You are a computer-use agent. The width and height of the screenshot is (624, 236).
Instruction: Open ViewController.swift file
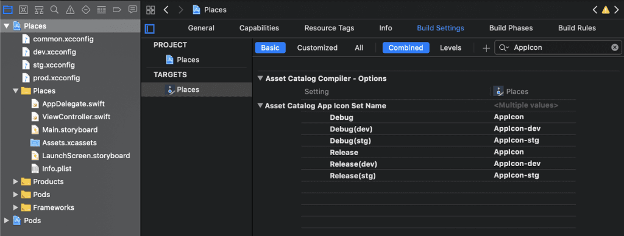[x=76, y=117]
